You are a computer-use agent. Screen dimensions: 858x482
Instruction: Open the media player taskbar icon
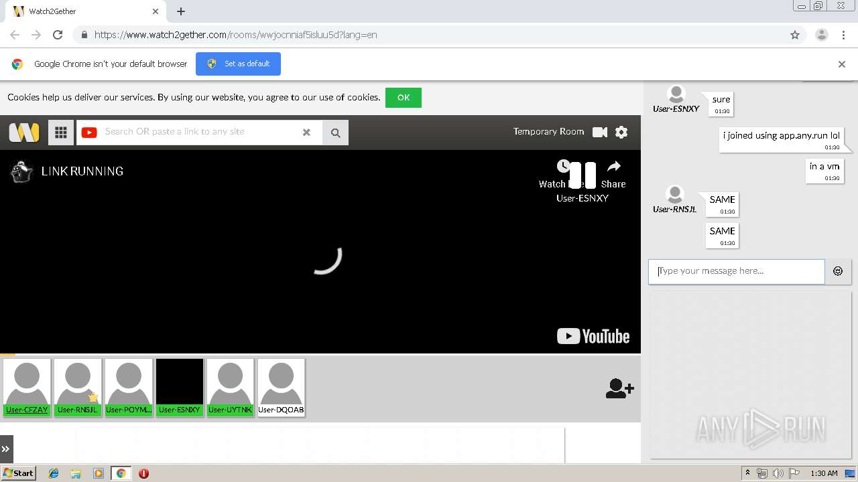point(99,473)
